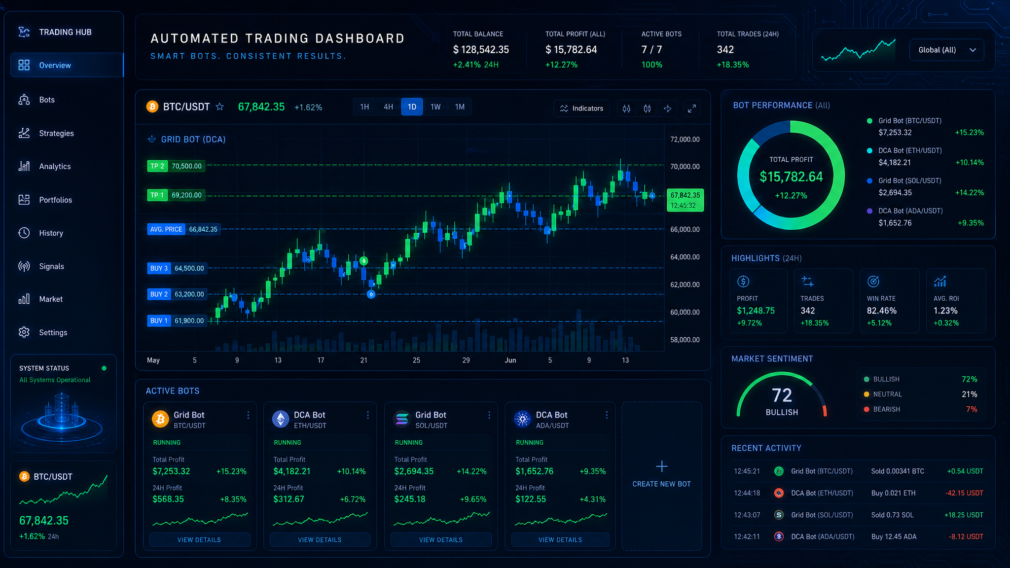This screenshot has height=568, width=1010.
Task: Open the Indicators menu
Action: tap(581, 108)
